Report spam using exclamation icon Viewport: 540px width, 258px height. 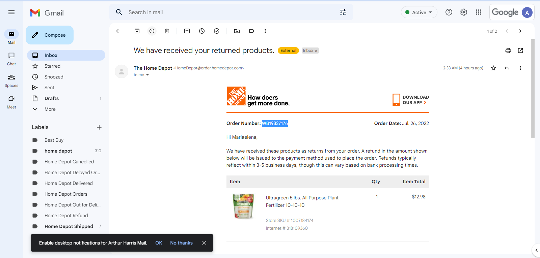click(152, 31)
